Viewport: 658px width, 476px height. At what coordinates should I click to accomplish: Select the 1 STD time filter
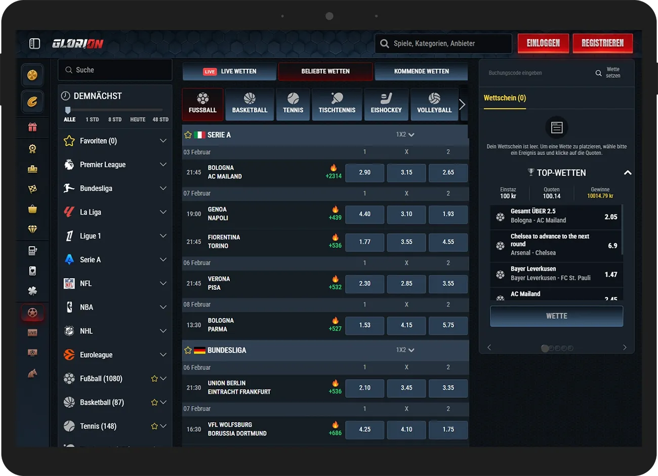(x=92, y=119)
